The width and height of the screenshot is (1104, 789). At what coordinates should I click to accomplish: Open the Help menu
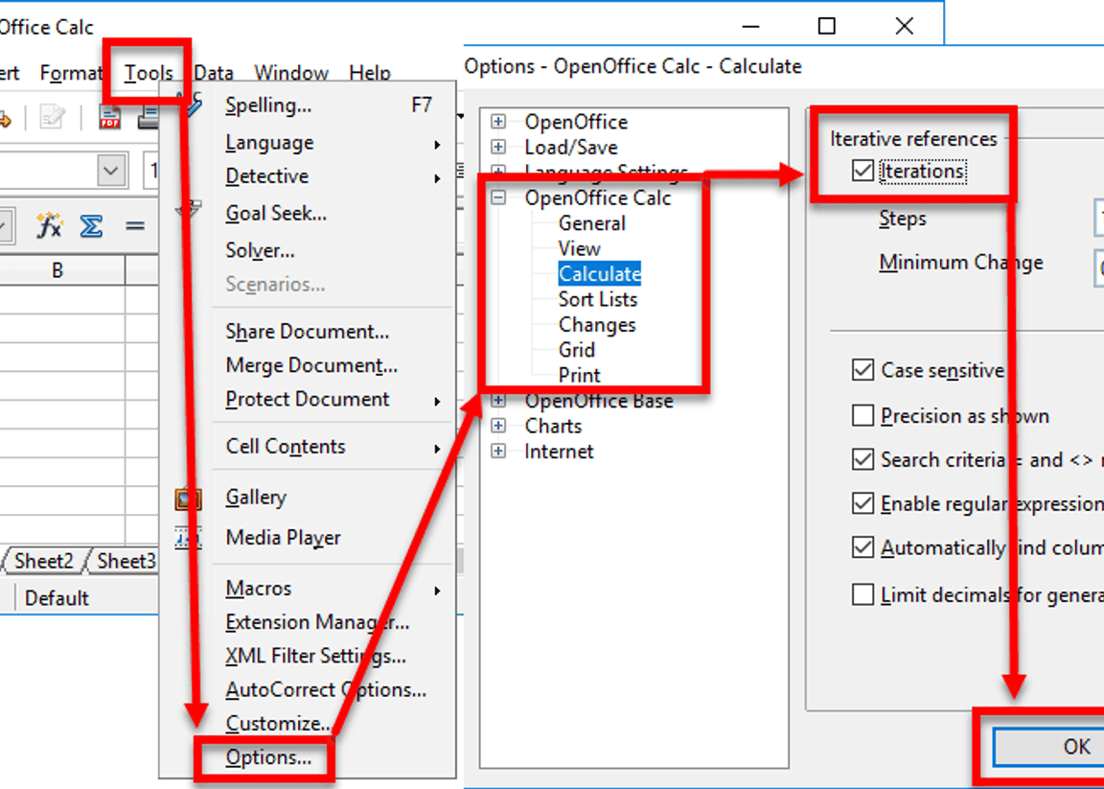click(370, 73)
